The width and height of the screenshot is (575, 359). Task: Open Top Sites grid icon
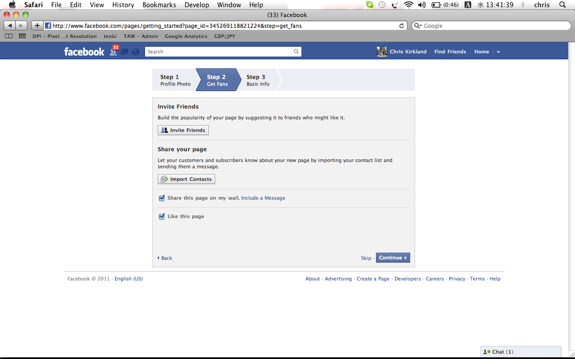point(22,36)
